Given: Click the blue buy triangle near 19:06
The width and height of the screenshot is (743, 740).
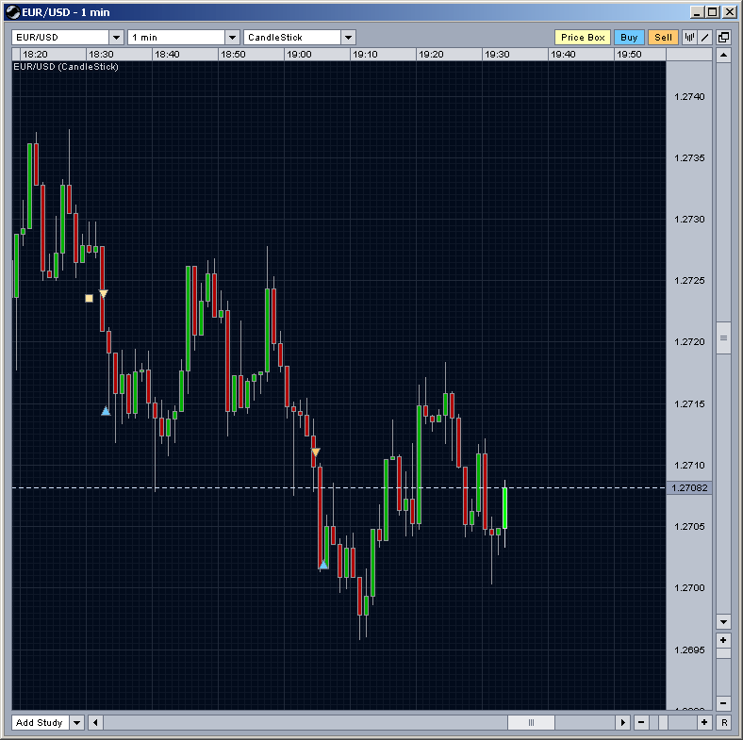Looking at the screenshot, I should click(323, 565).
